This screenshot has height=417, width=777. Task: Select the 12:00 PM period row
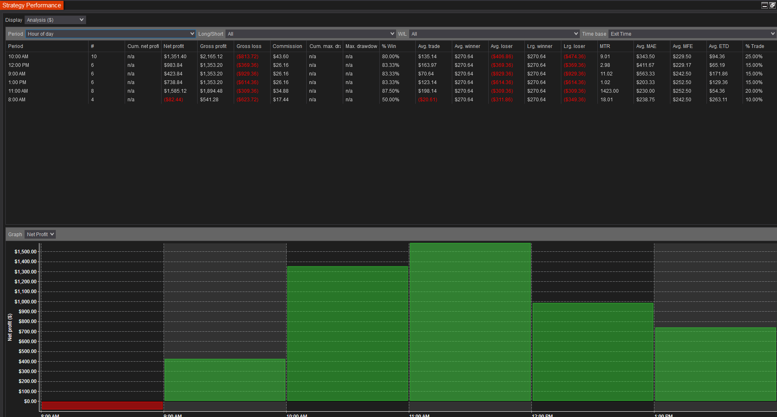[x=391, y=65]
